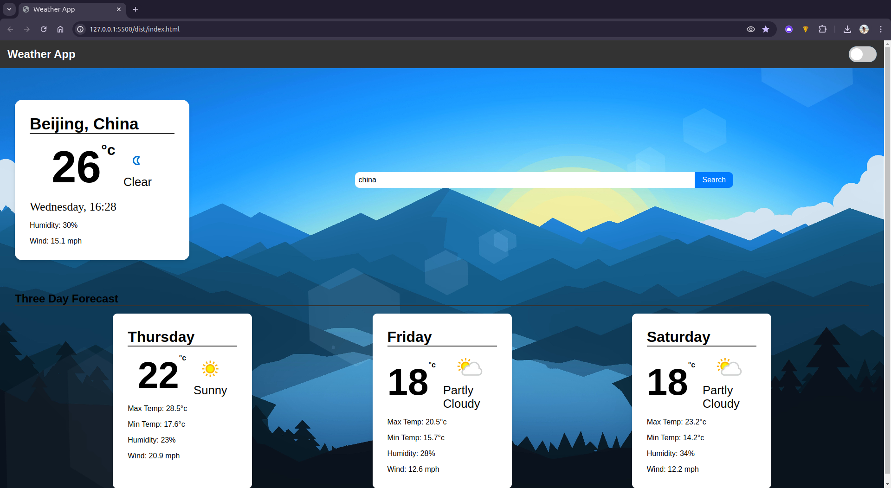Viewport: 891px width, 488px height.
Task: Click Max Temp: 23.2°c text
Action: click(x=676, y=422)
